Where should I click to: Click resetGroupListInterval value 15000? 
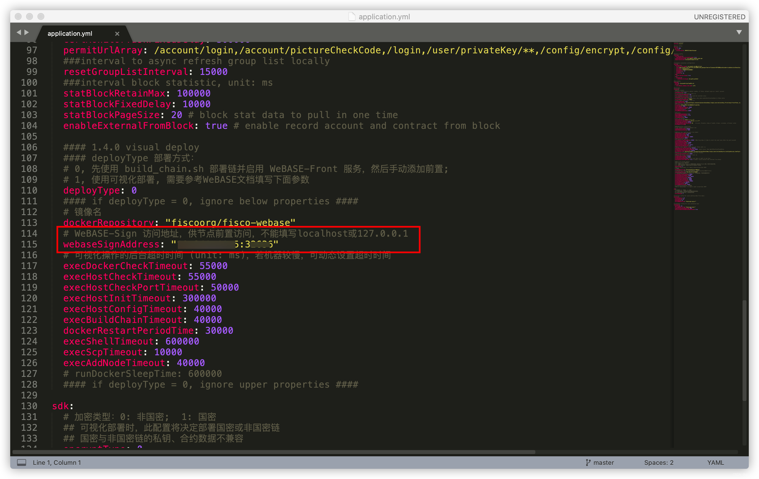[213, 72]
